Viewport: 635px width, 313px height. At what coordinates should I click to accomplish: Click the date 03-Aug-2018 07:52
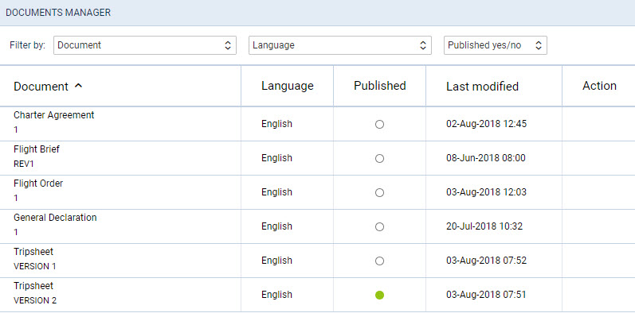[x=486, y=261]
